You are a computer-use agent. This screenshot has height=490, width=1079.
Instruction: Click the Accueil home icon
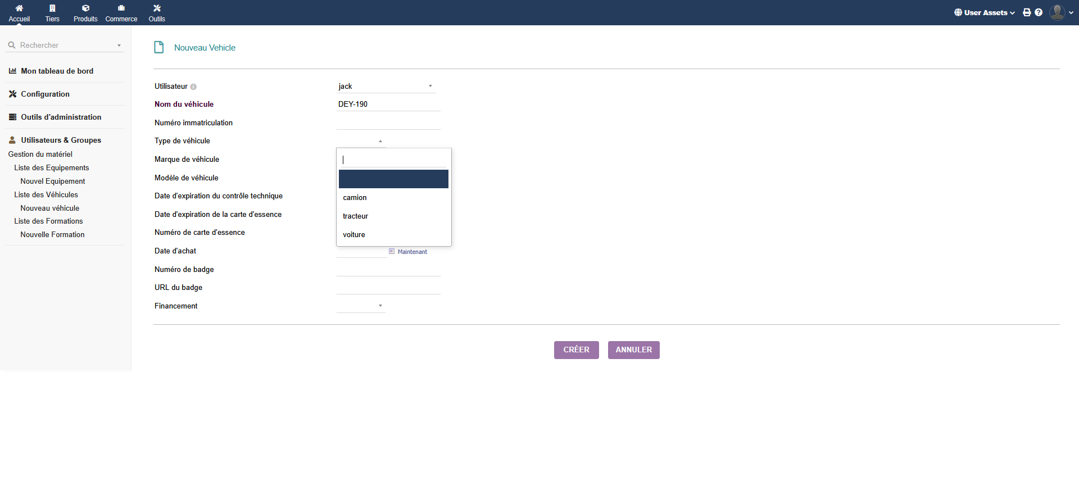coord(19,8)
